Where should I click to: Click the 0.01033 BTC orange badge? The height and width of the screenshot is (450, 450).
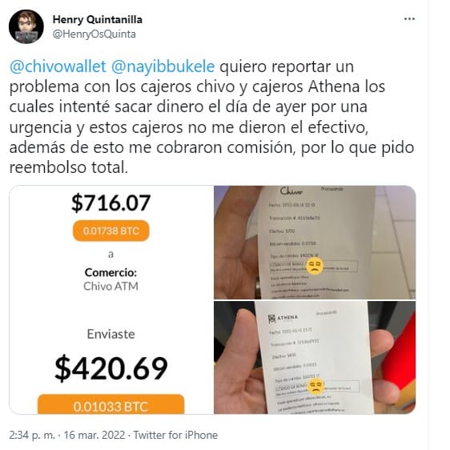110,404
